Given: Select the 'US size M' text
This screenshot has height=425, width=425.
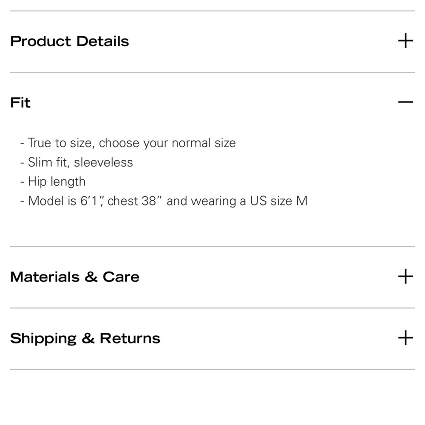Looking at the screenshot, I should tap(279, 201).
